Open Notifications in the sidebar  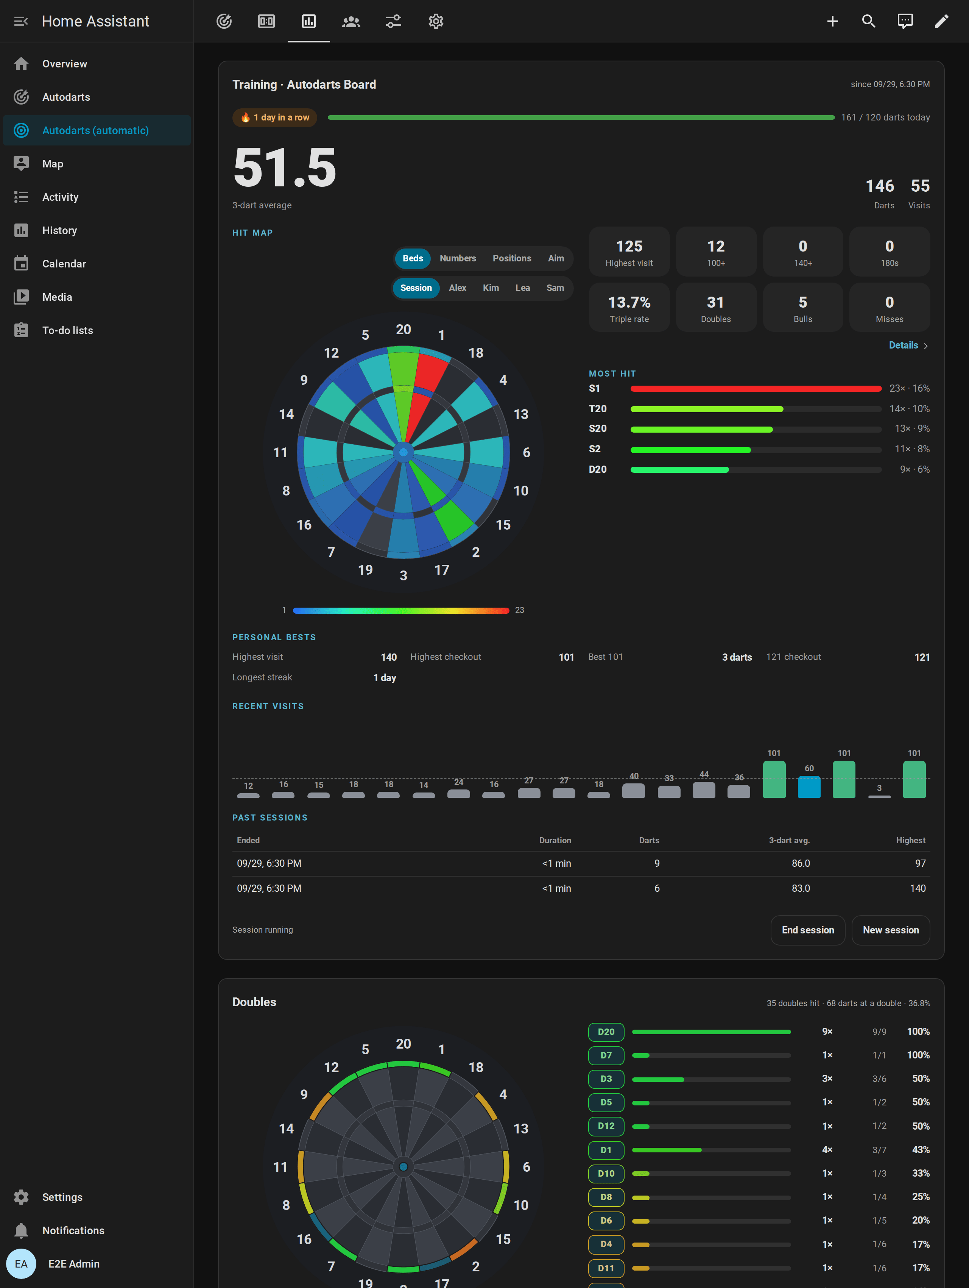[97, 1230]
